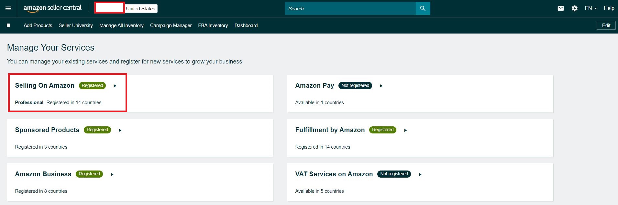Image resolution: width=618 pixels, height=205 pixels.
Task: Click the Selling On Amazon title
Action: pyautogui.click(x=45, y=85)
